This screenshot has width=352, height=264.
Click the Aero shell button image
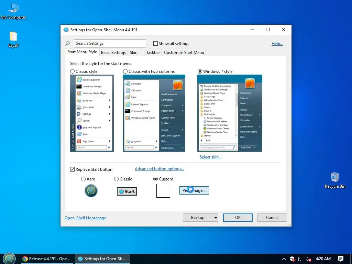tap(91, 190)
